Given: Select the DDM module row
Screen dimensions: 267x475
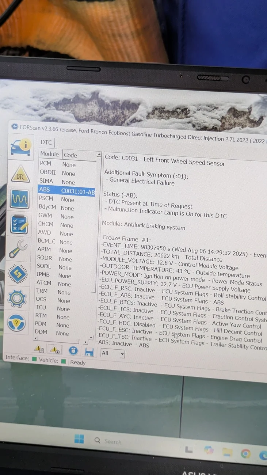Looking at the screenshot, I should click(x=61, y=332).
